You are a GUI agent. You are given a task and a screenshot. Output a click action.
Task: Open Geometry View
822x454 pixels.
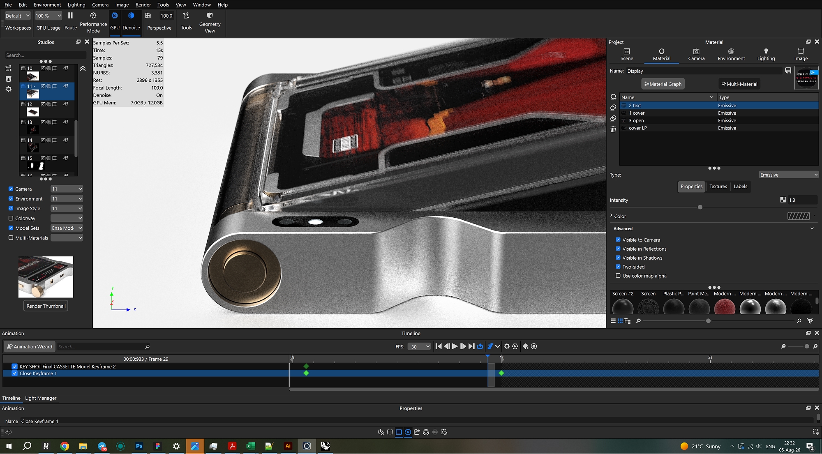pyautogui.click(x=210, y=22)
